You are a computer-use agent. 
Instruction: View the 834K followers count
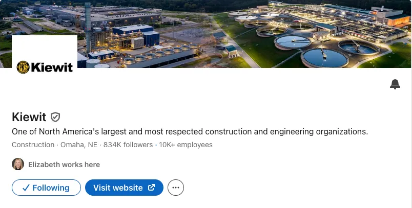coord(128,145)
